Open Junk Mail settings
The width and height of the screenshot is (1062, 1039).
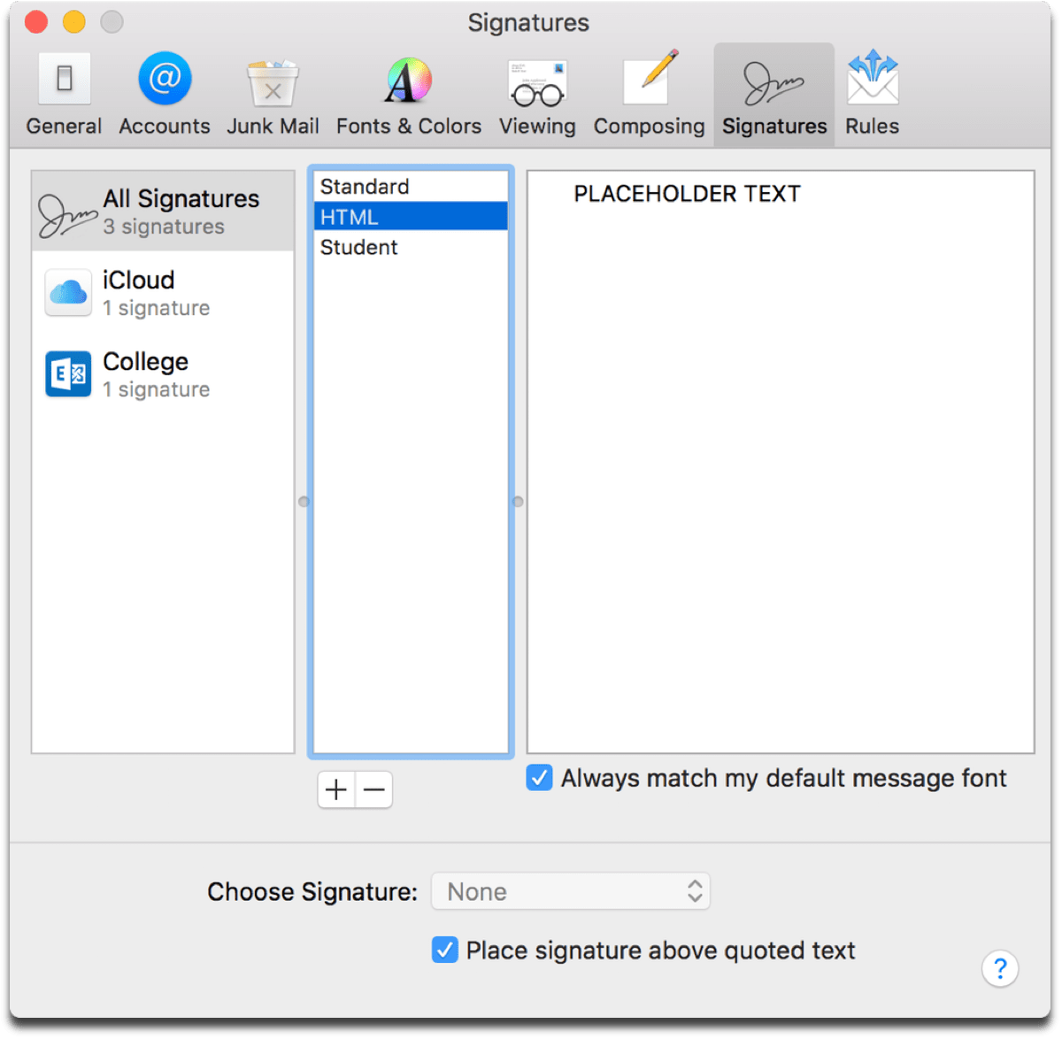click(273, 93)
